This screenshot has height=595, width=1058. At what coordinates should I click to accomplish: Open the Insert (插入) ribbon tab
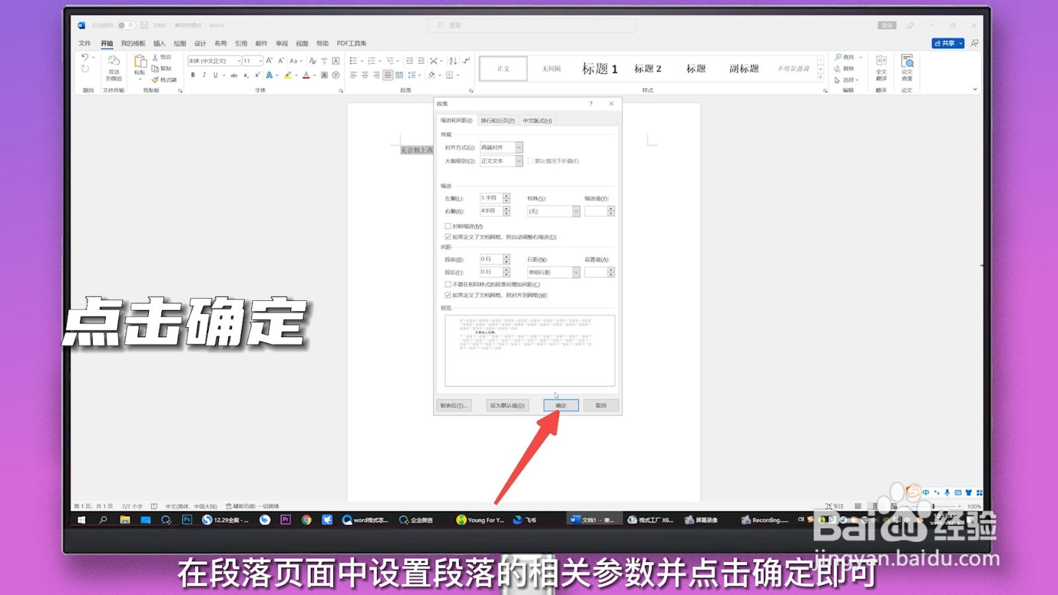pyautogui.click(x=159, y=44)
